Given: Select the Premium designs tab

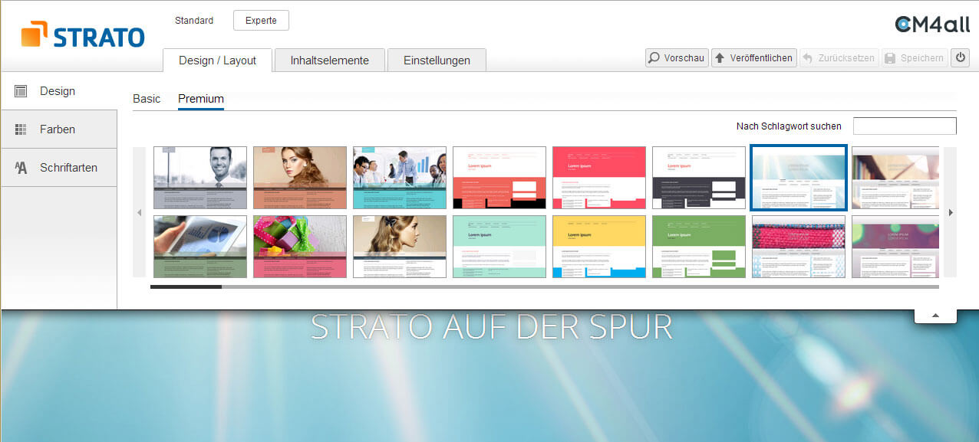Looking at the screenshot, I should click(201, 99).
